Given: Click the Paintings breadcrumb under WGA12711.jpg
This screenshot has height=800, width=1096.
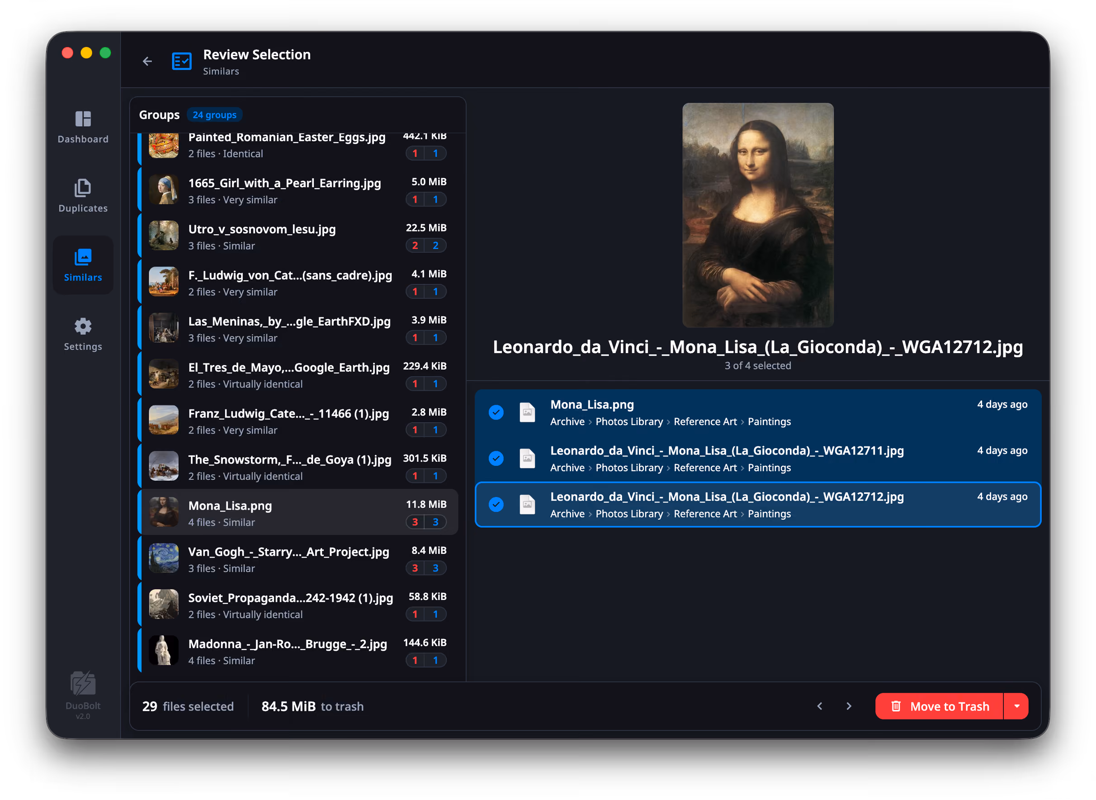Looking at the screenshot, I should (x=769, y=468).
